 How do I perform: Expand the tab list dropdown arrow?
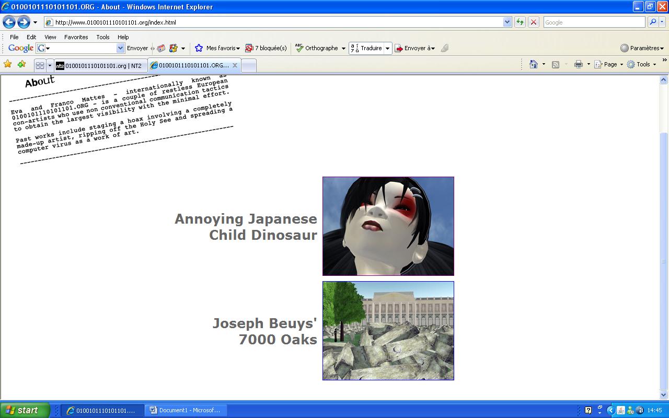coord(50,65)
